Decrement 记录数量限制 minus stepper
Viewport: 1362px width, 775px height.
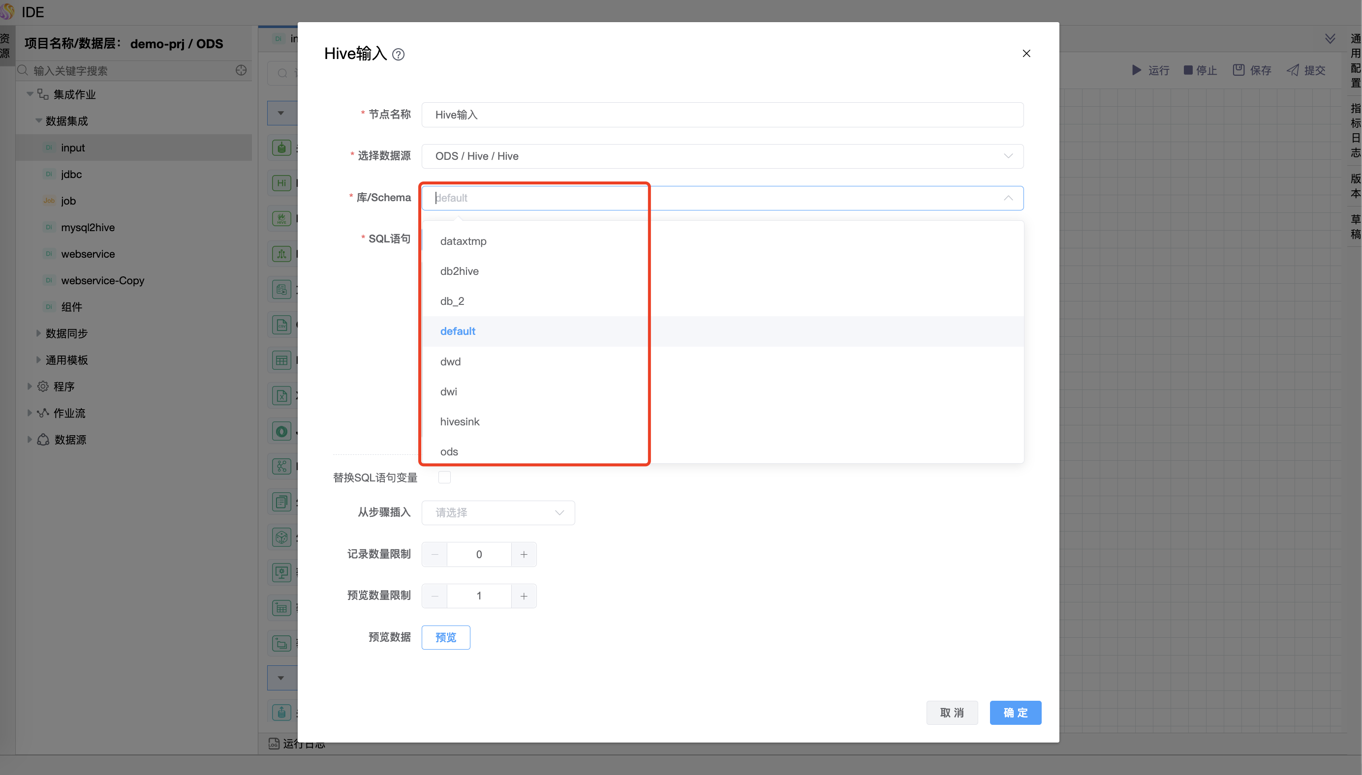tap(434, 554)
